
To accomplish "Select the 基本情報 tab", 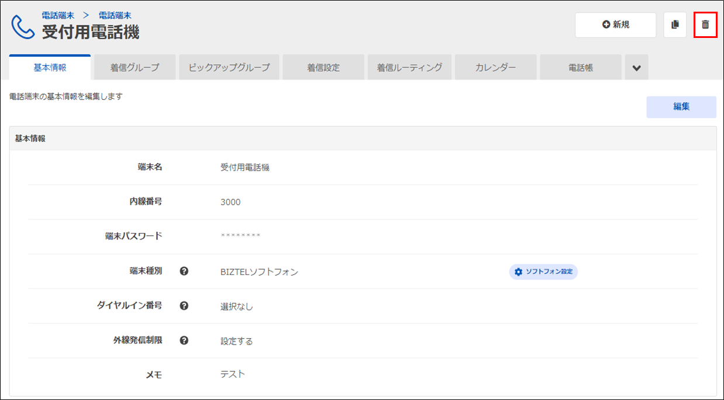I will tap(50, 68).
